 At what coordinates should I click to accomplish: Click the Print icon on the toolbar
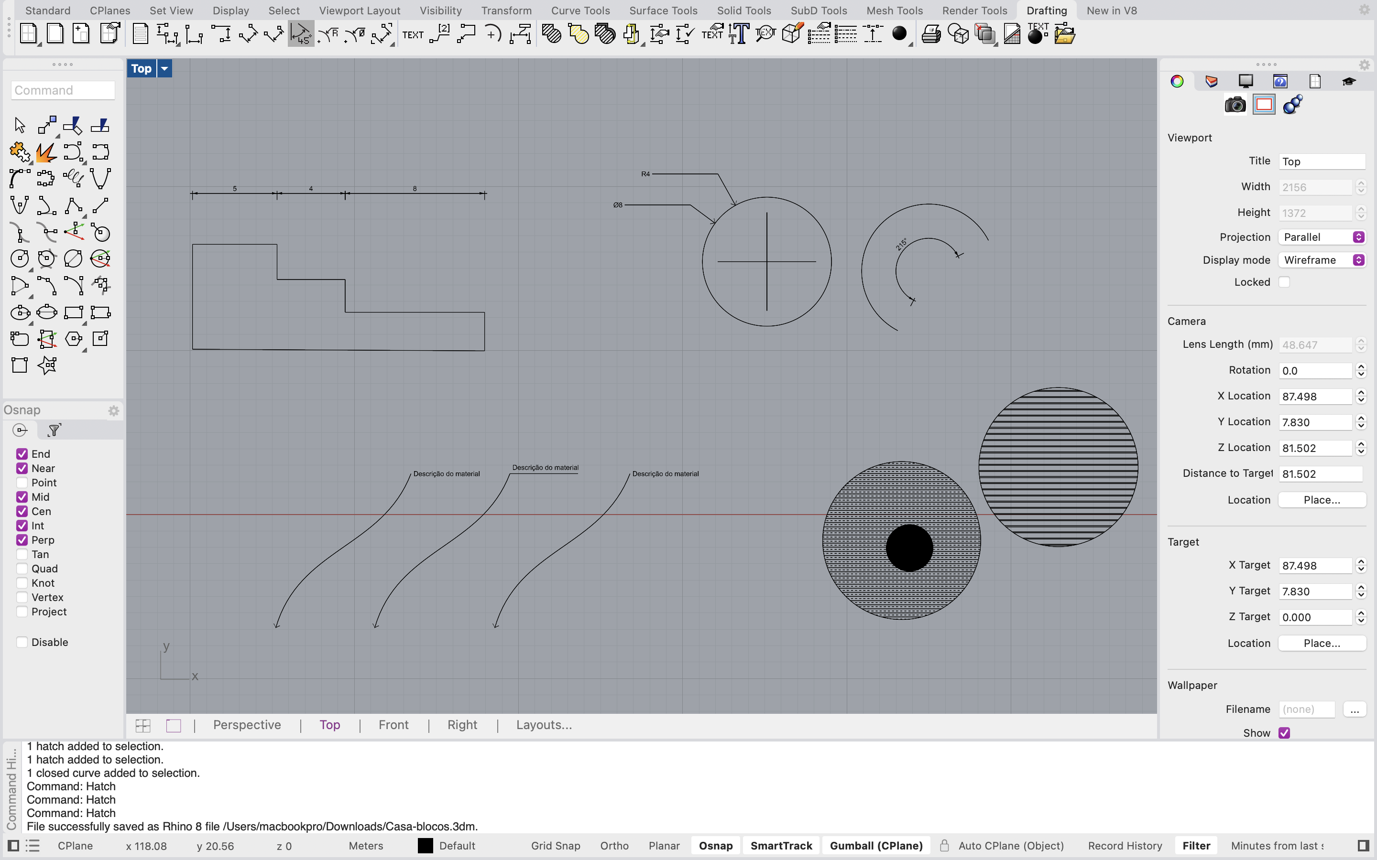[x=931, y=33]
